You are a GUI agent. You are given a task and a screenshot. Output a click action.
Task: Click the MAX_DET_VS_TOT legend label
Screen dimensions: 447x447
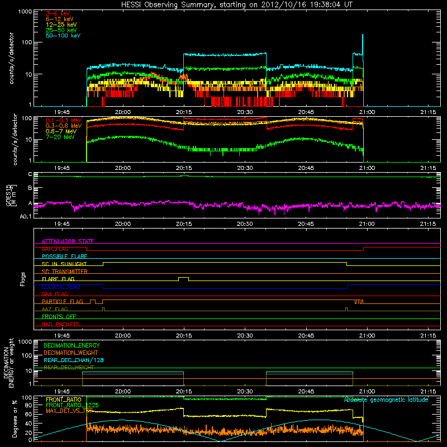click(x=69, y=411)
